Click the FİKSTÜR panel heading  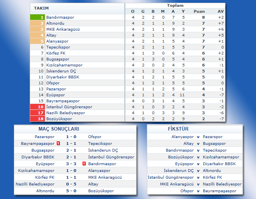point(175,129)
